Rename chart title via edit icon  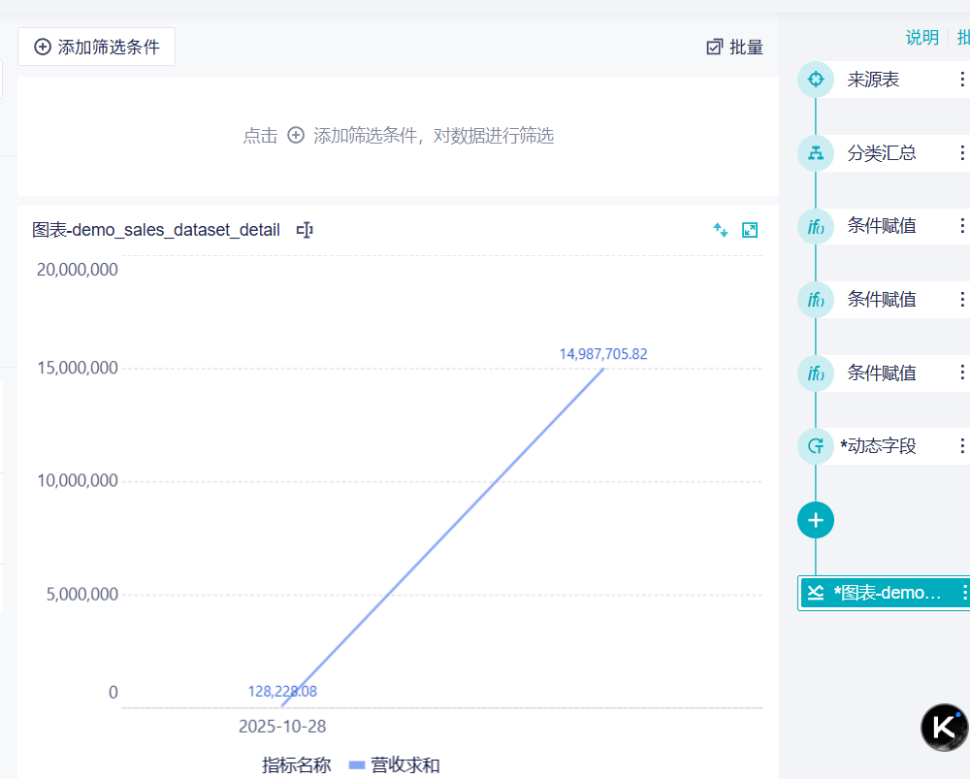coord(305,230)
